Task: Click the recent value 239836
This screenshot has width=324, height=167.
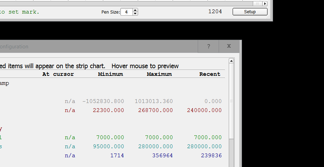Action: point(211,156)
